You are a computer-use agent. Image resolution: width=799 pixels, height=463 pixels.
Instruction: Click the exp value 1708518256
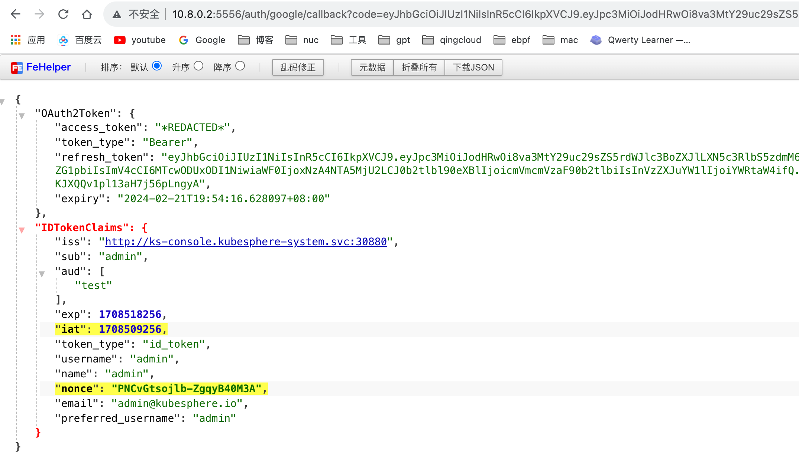[130, 315]
